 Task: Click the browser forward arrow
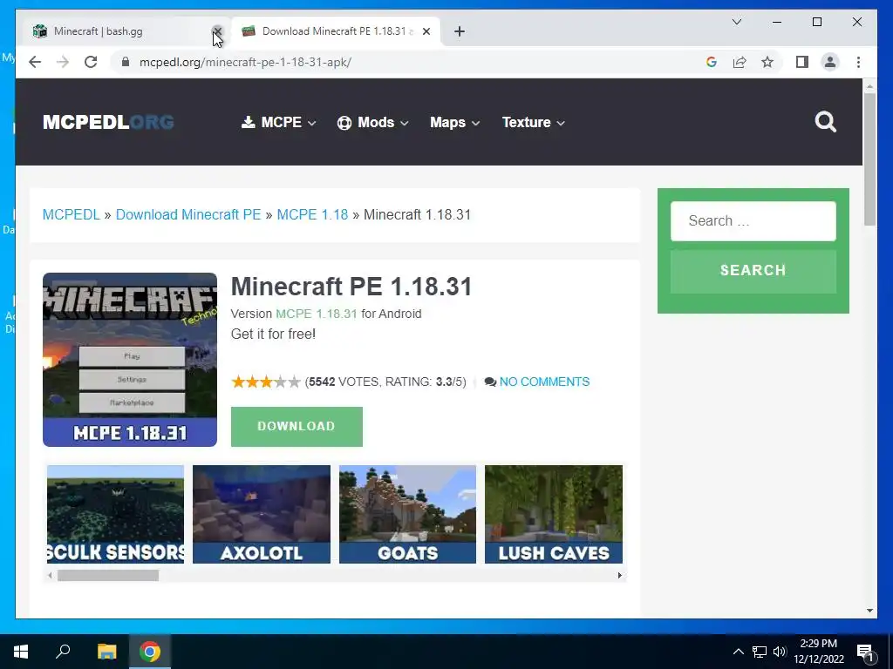63,62
